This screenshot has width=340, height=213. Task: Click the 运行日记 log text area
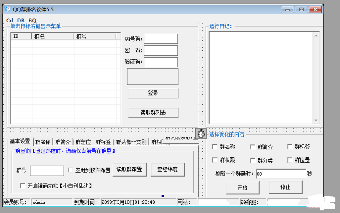coord(261,78)
